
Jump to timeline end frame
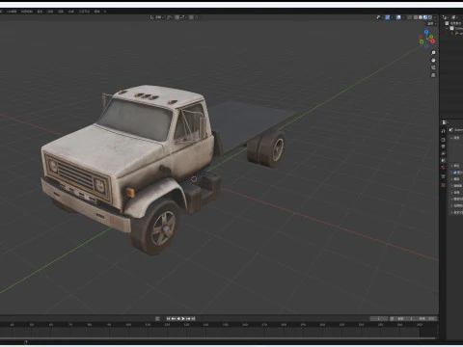(194, 318)
